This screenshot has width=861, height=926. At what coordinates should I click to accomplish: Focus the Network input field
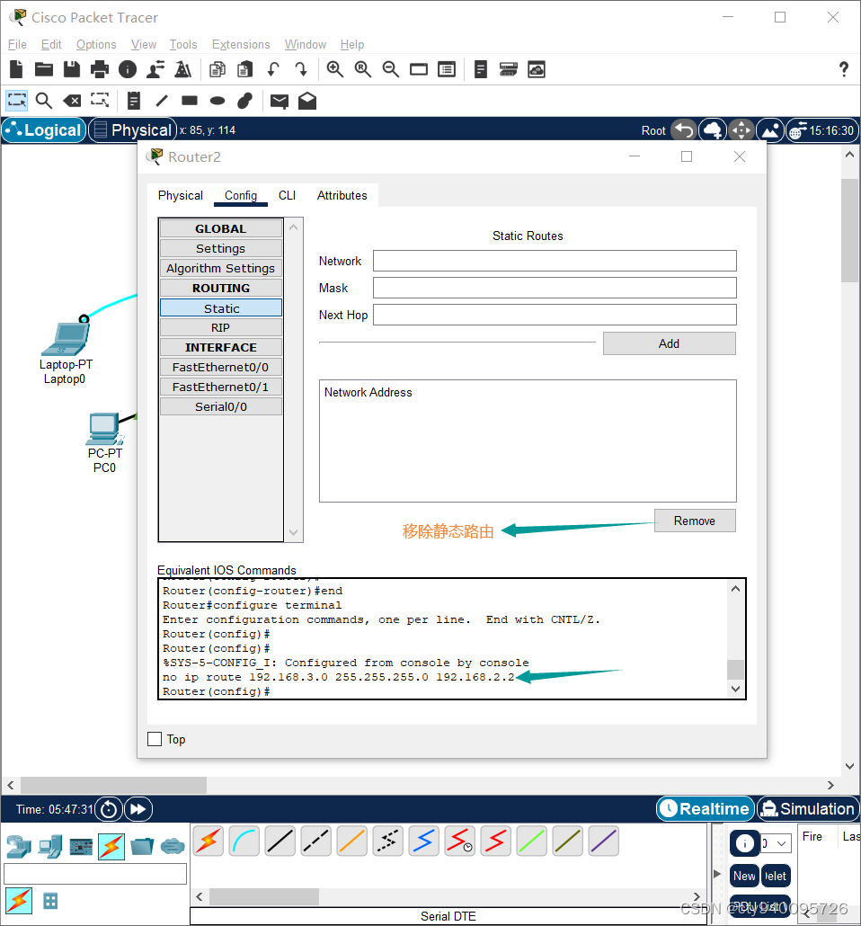click(x=555, y=261)
